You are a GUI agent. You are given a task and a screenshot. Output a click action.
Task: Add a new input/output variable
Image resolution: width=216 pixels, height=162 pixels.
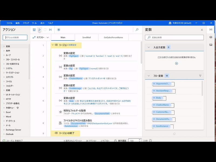tap(176, 63)
